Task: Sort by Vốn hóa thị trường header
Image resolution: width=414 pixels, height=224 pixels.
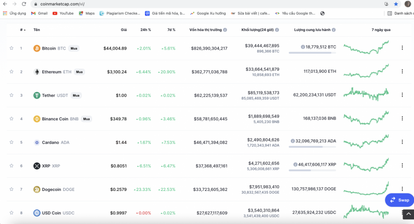Action: (x=205, y=30)
